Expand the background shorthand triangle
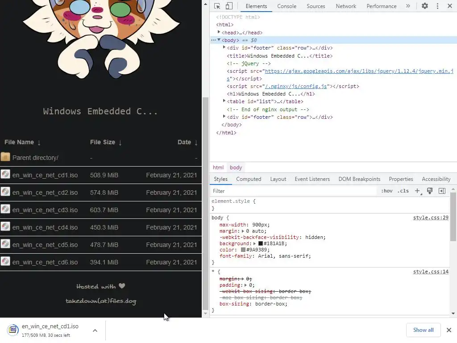This screenshot has width=457, height=343. [x=255, y=243]
